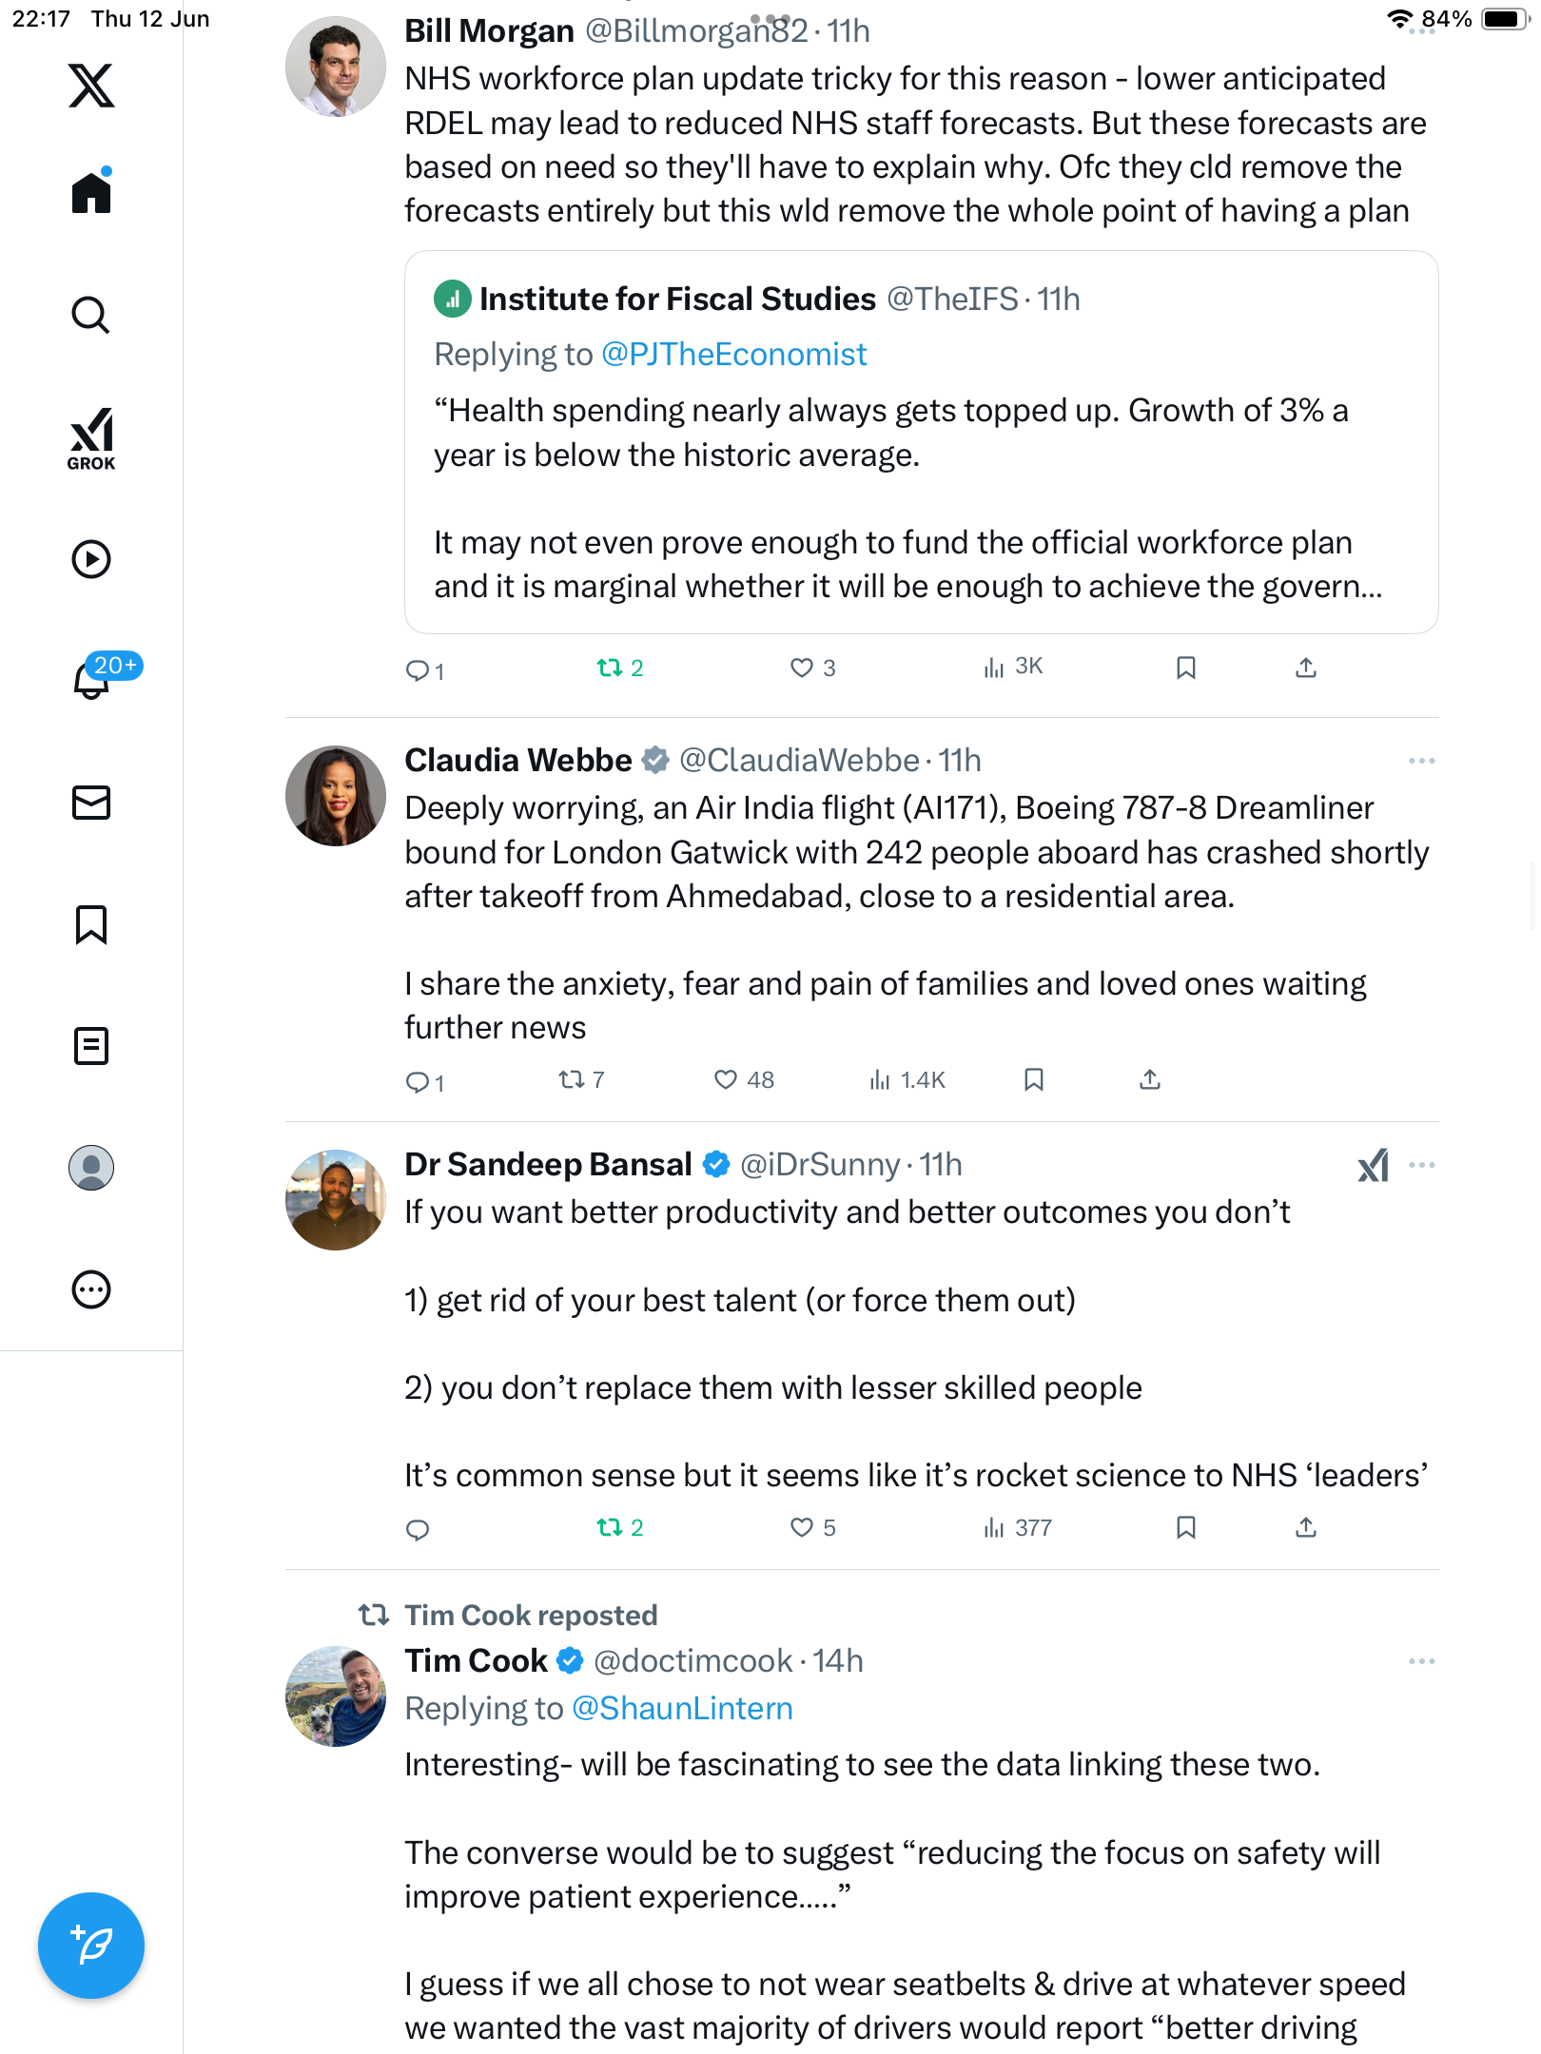
Task: Open Grok from the sidebar
Action: [91, 438]
